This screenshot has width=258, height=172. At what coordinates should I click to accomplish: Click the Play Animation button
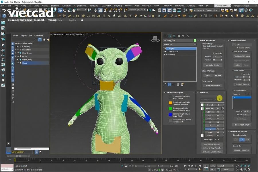point(192,166)
